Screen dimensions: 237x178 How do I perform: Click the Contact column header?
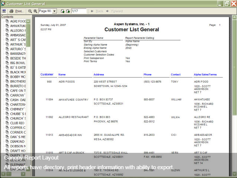[x=176, y=74]
